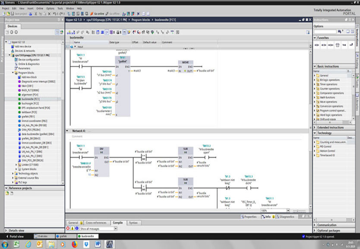Click the Add new device icon
The image size is (360, 249).
pyautogui.click(x=13, y=46)
